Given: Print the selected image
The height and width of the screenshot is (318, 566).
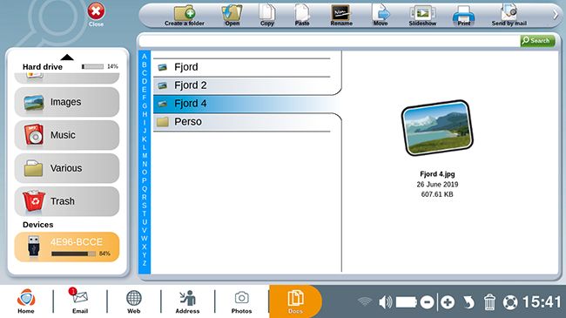Looking at the screenshot, I should (x=464, y=16).
